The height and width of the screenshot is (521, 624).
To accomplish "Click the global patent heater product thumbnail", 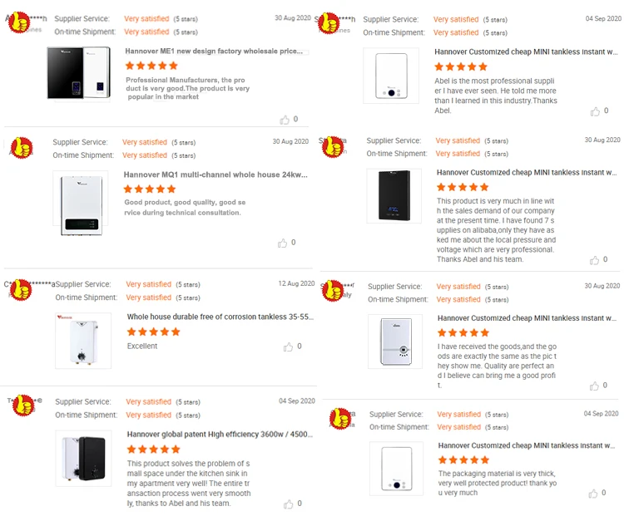I will coord(82,459).
